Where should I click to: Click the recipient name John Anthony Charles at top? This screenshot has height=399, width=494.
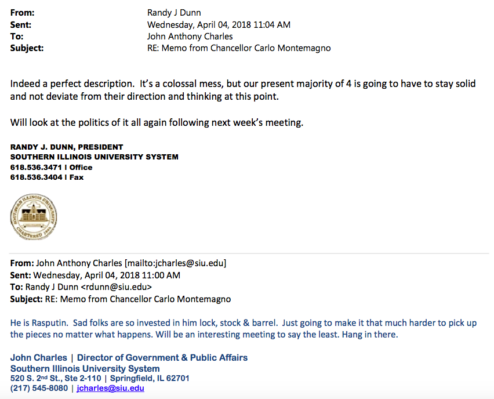(190, 37)
